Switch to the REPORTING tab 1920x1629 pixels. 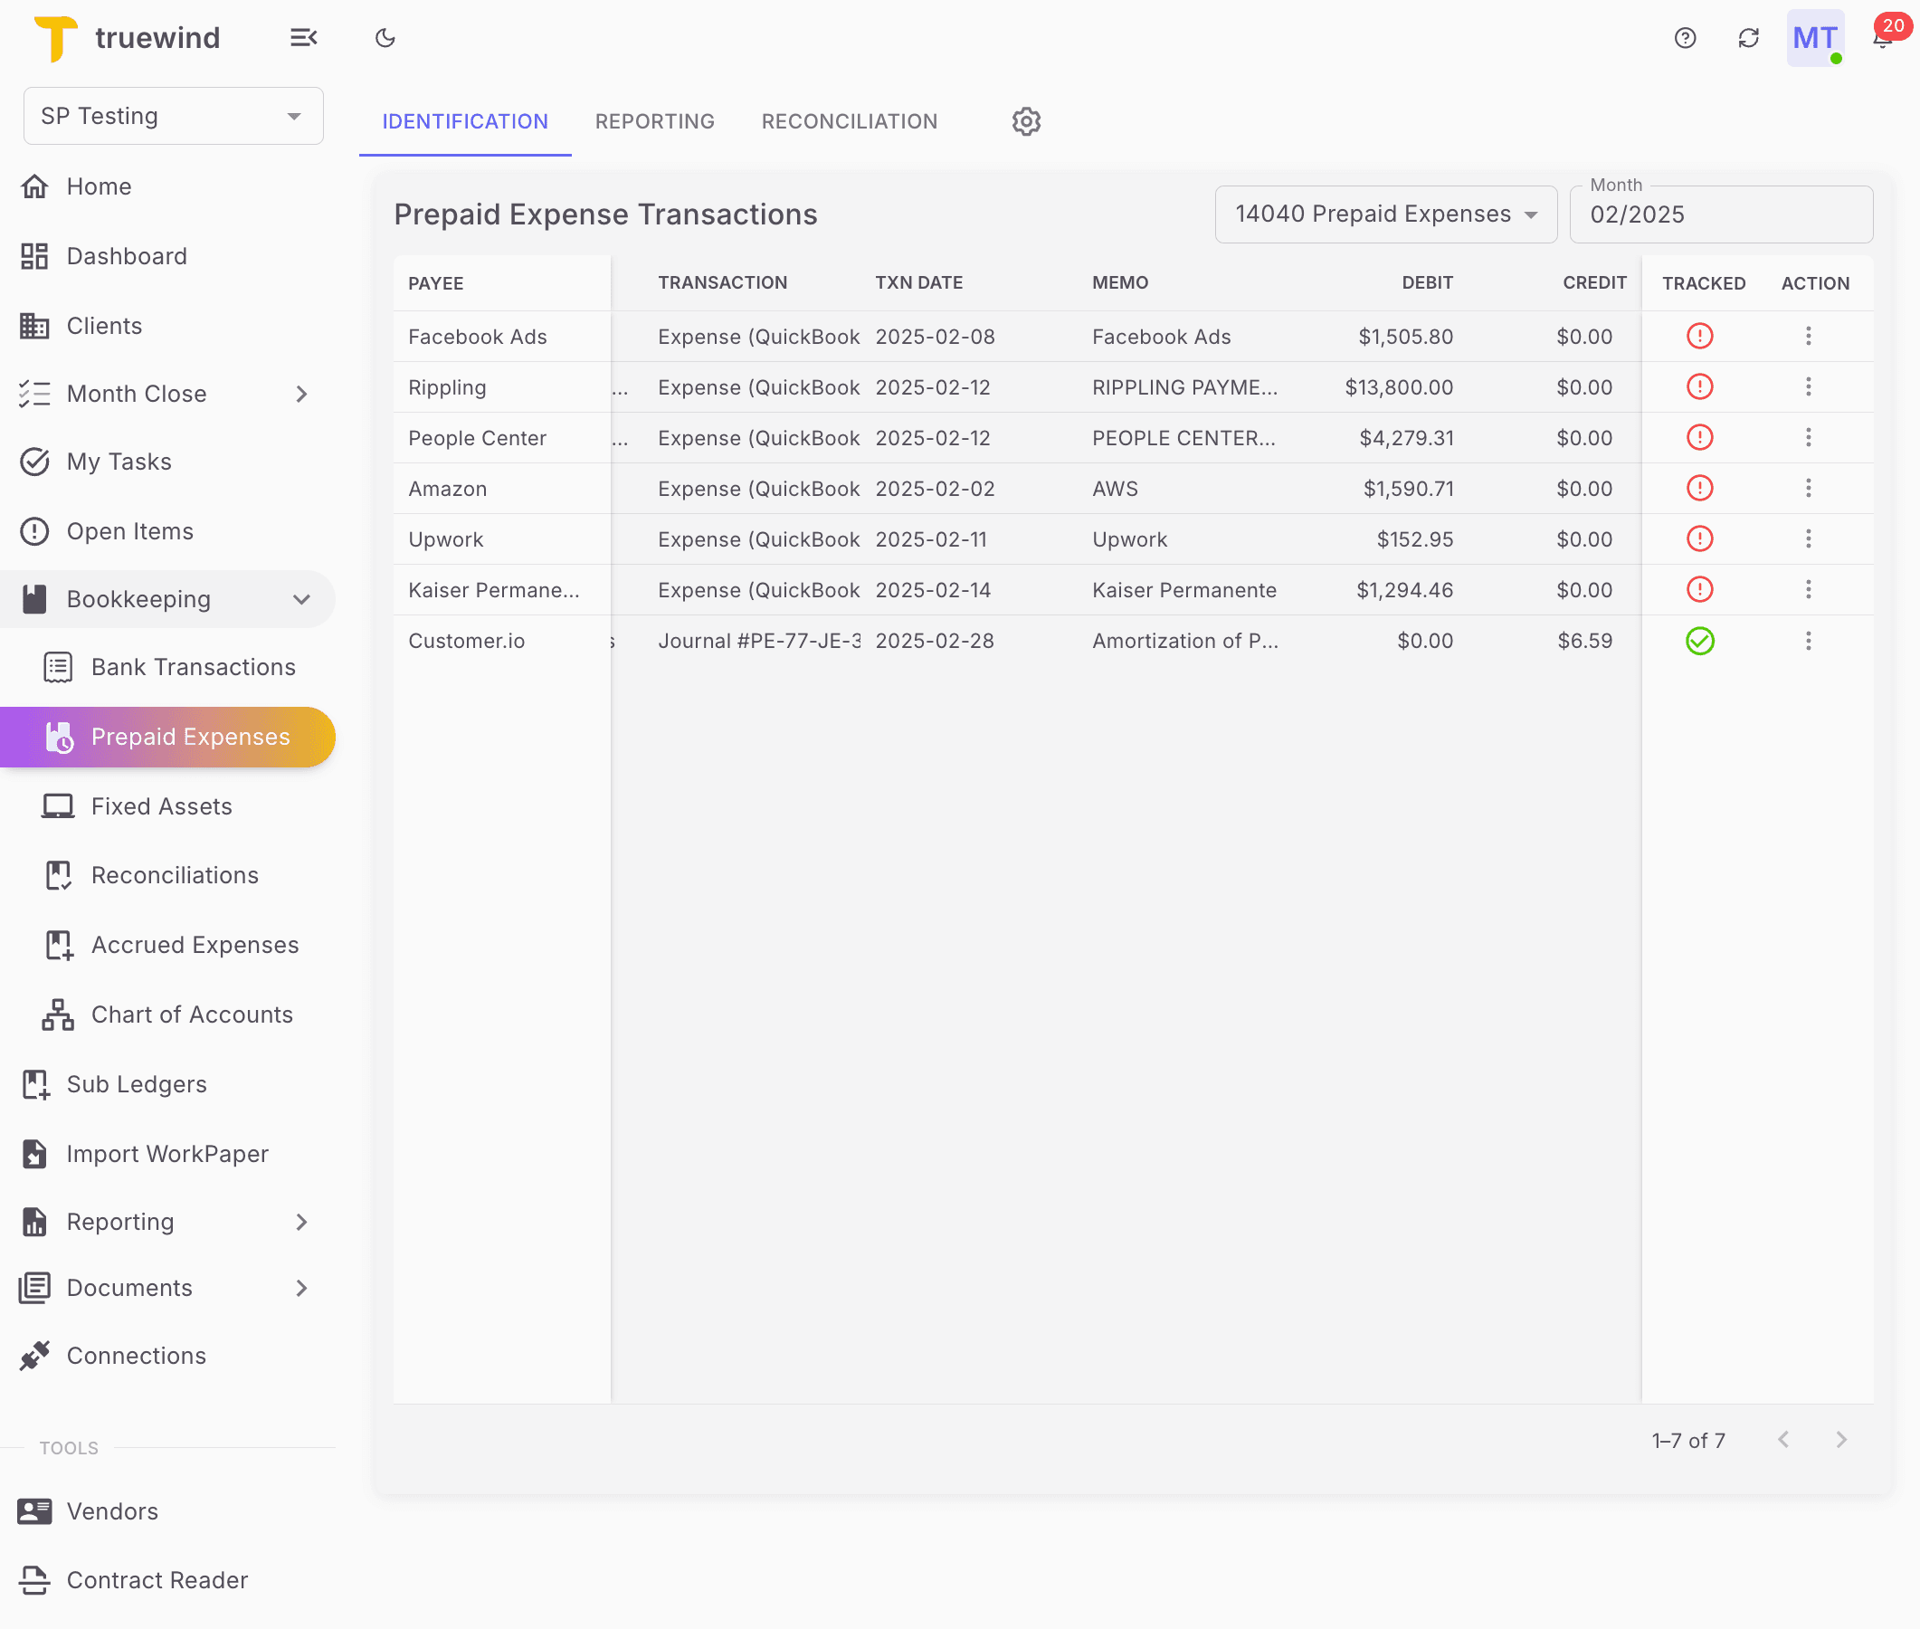[654, 121]
